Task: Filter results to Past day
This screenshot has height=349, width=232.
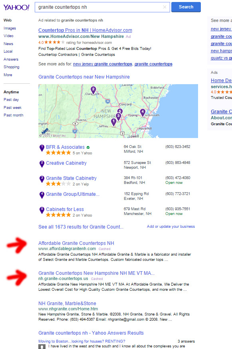Action: (x=11, y=100)
